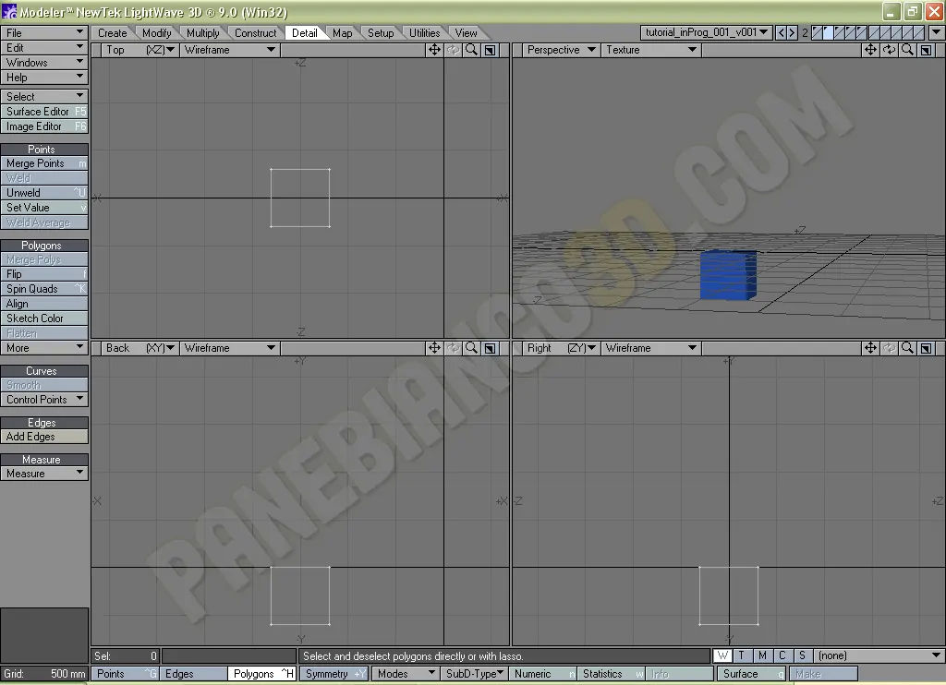
Task: Click the next layer bank arrow
Action: [792, 32]
